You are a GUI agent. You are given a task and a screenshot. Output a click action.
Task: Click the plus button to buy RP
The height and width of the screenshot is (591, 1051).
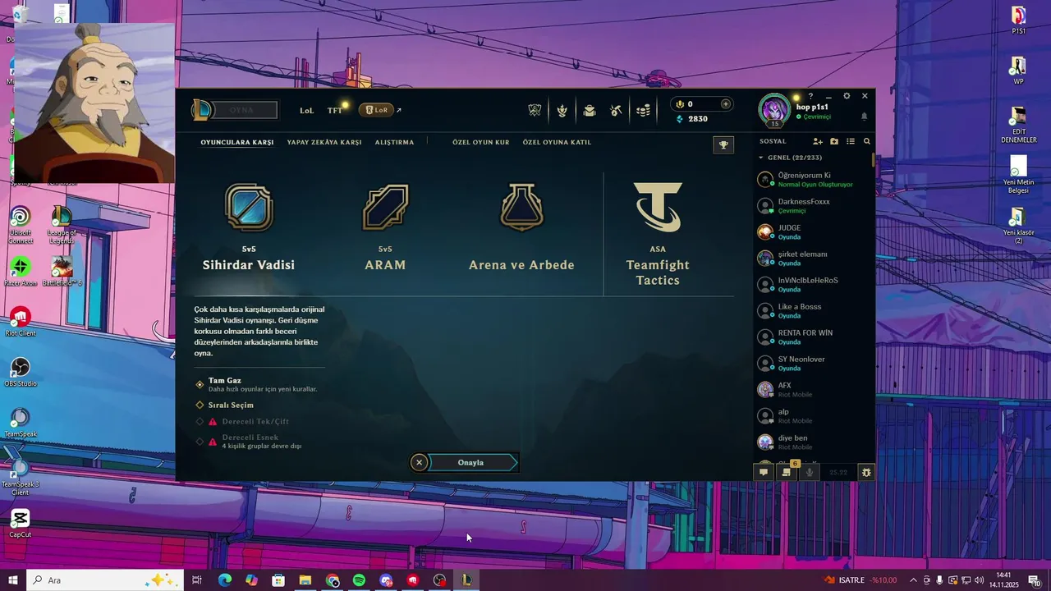coord(725,104)
